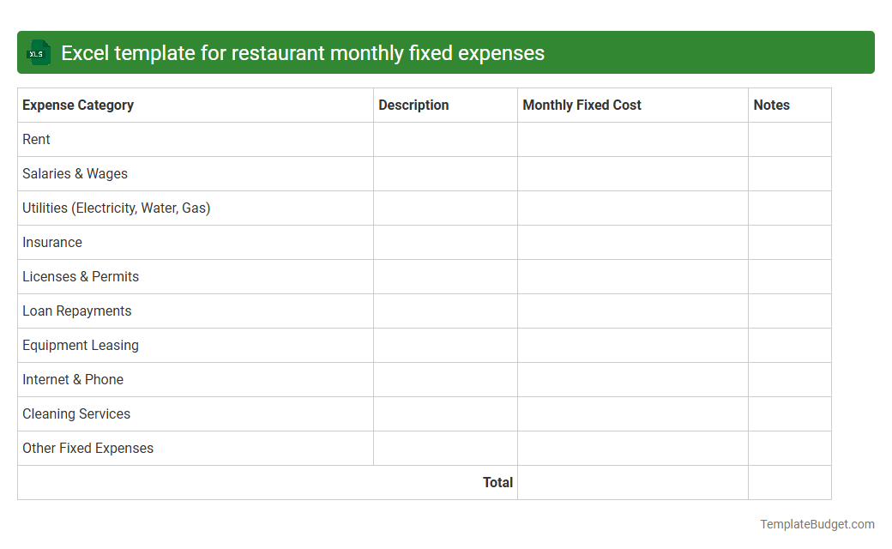Click the Insurance expense category
The height and width of the screenshot is (549, 892).
[52, 242]
